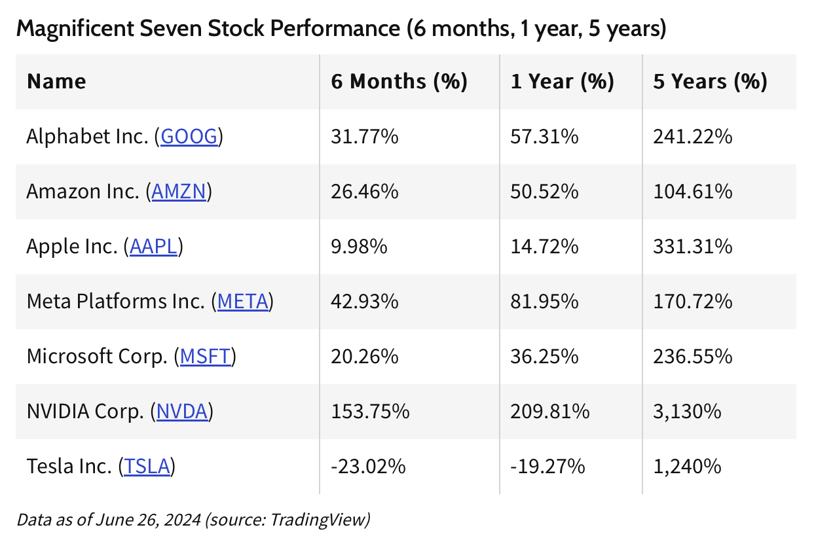Click the 1 Year (%) column header
The width and height of the screenshot is (833, 538).
(562, 82)
